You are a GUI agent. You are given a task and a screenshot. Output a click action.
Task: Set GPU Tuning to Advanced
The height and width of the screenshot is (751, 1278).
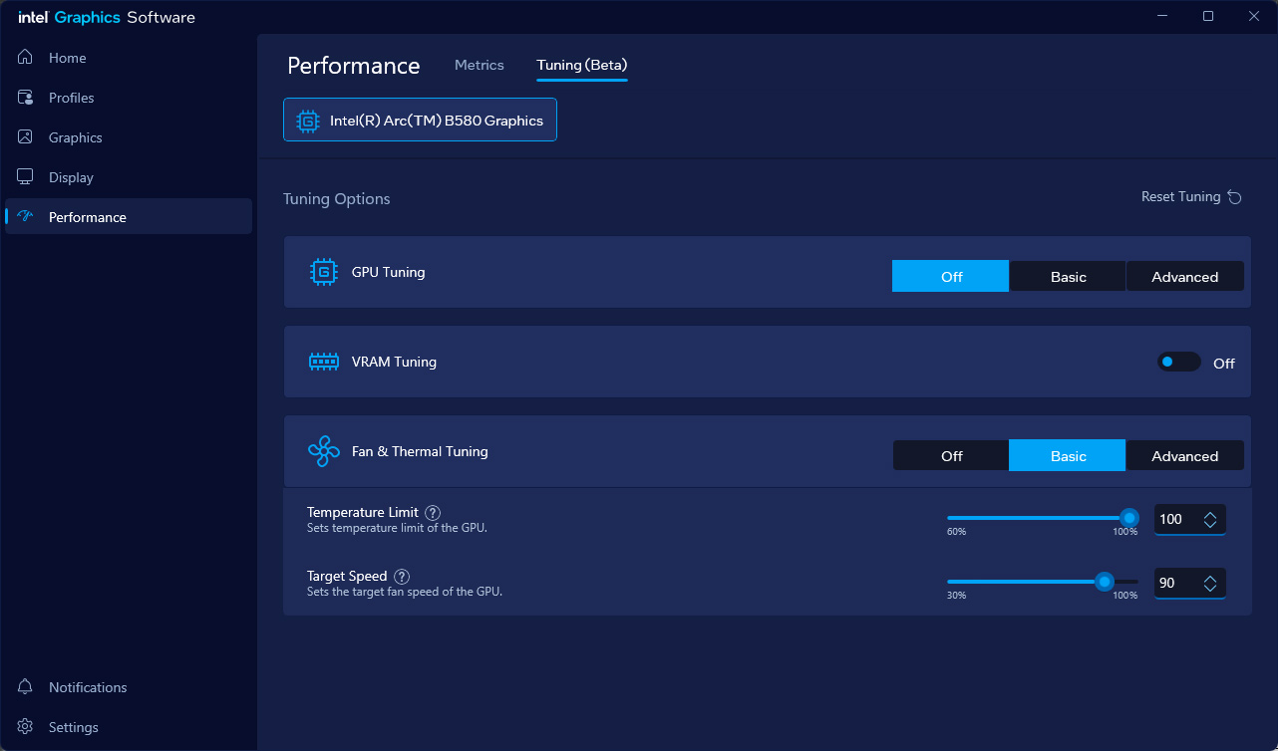[x=1185, y=277]
